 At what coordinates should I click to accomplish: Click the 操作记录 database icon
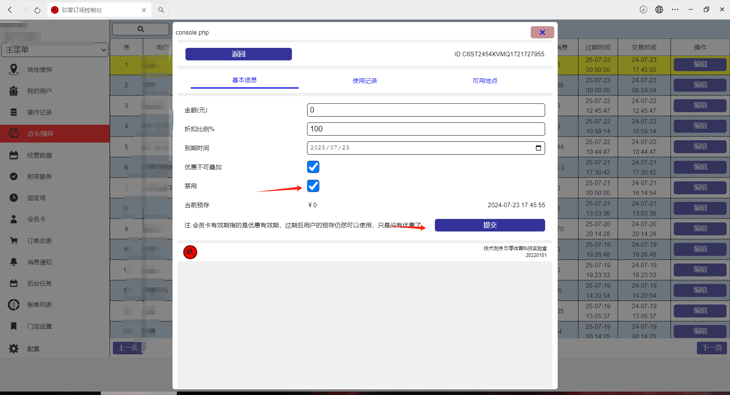click(14, 112)
